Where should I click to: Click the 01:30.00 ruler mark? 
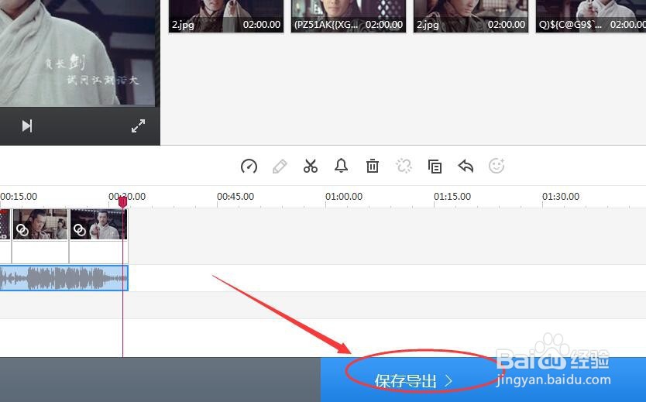coord(560,197)
